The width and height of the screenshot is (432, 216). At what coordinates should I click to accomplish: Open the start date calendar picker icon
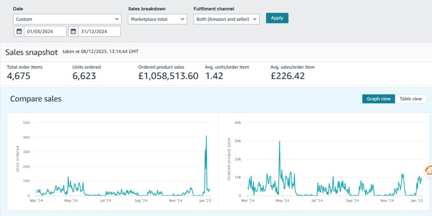pos(19,31)
